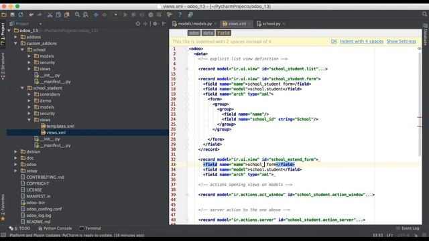Click the Run play toolbar icon
The height and width of the screenshot is (241, 429).
tap(125, 15)
